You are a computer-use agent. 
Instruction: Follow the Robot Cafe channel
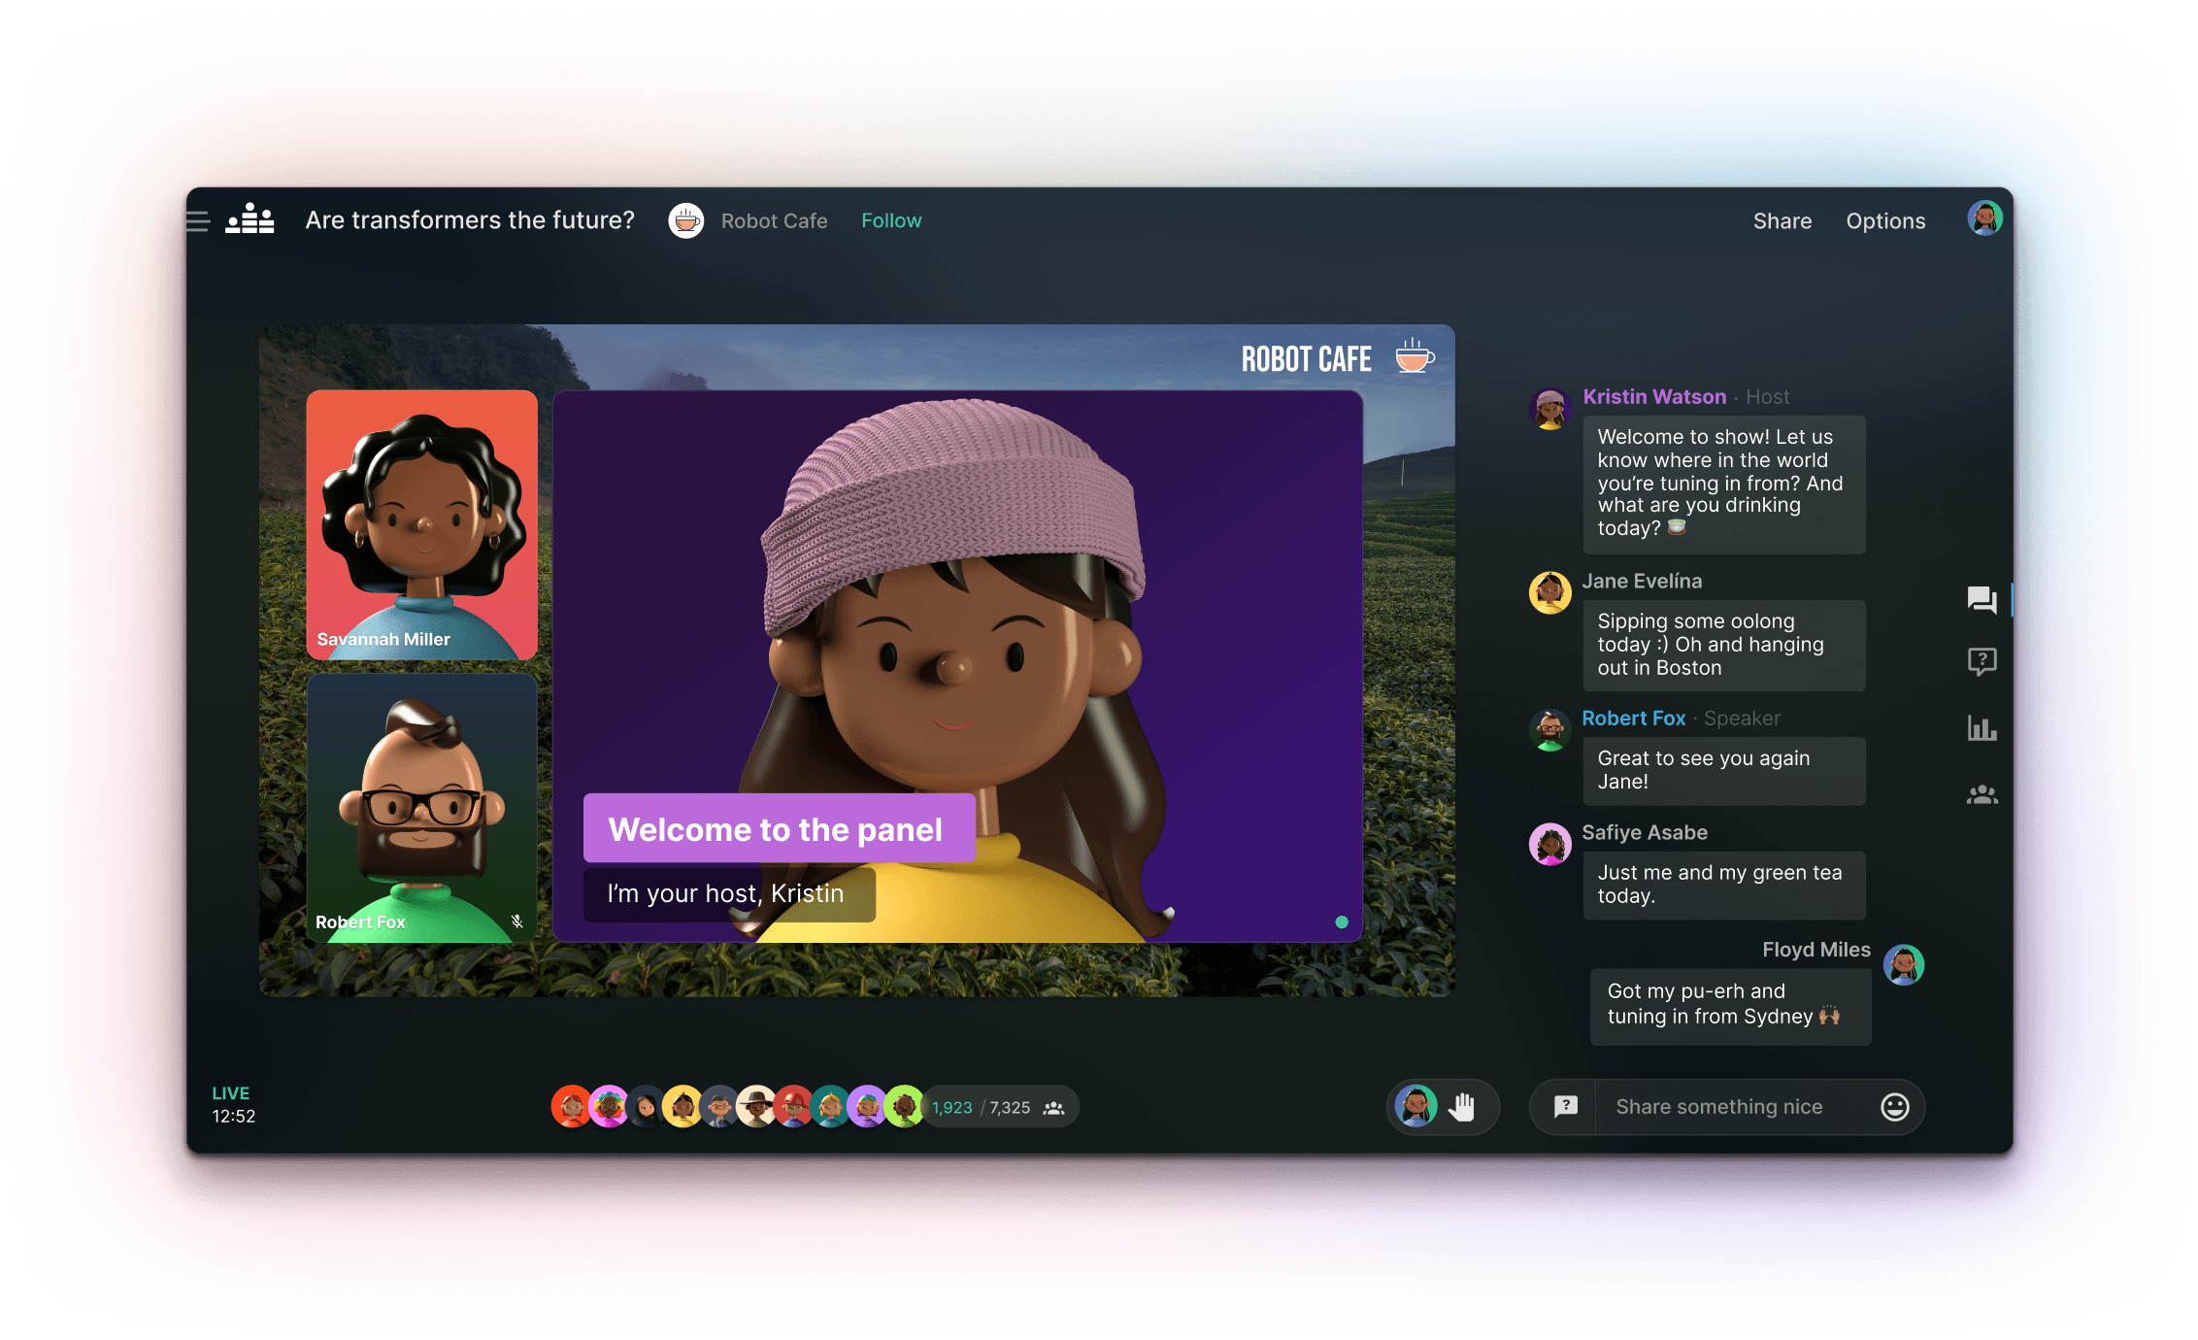pyautogui.click(x=890, y=221)
